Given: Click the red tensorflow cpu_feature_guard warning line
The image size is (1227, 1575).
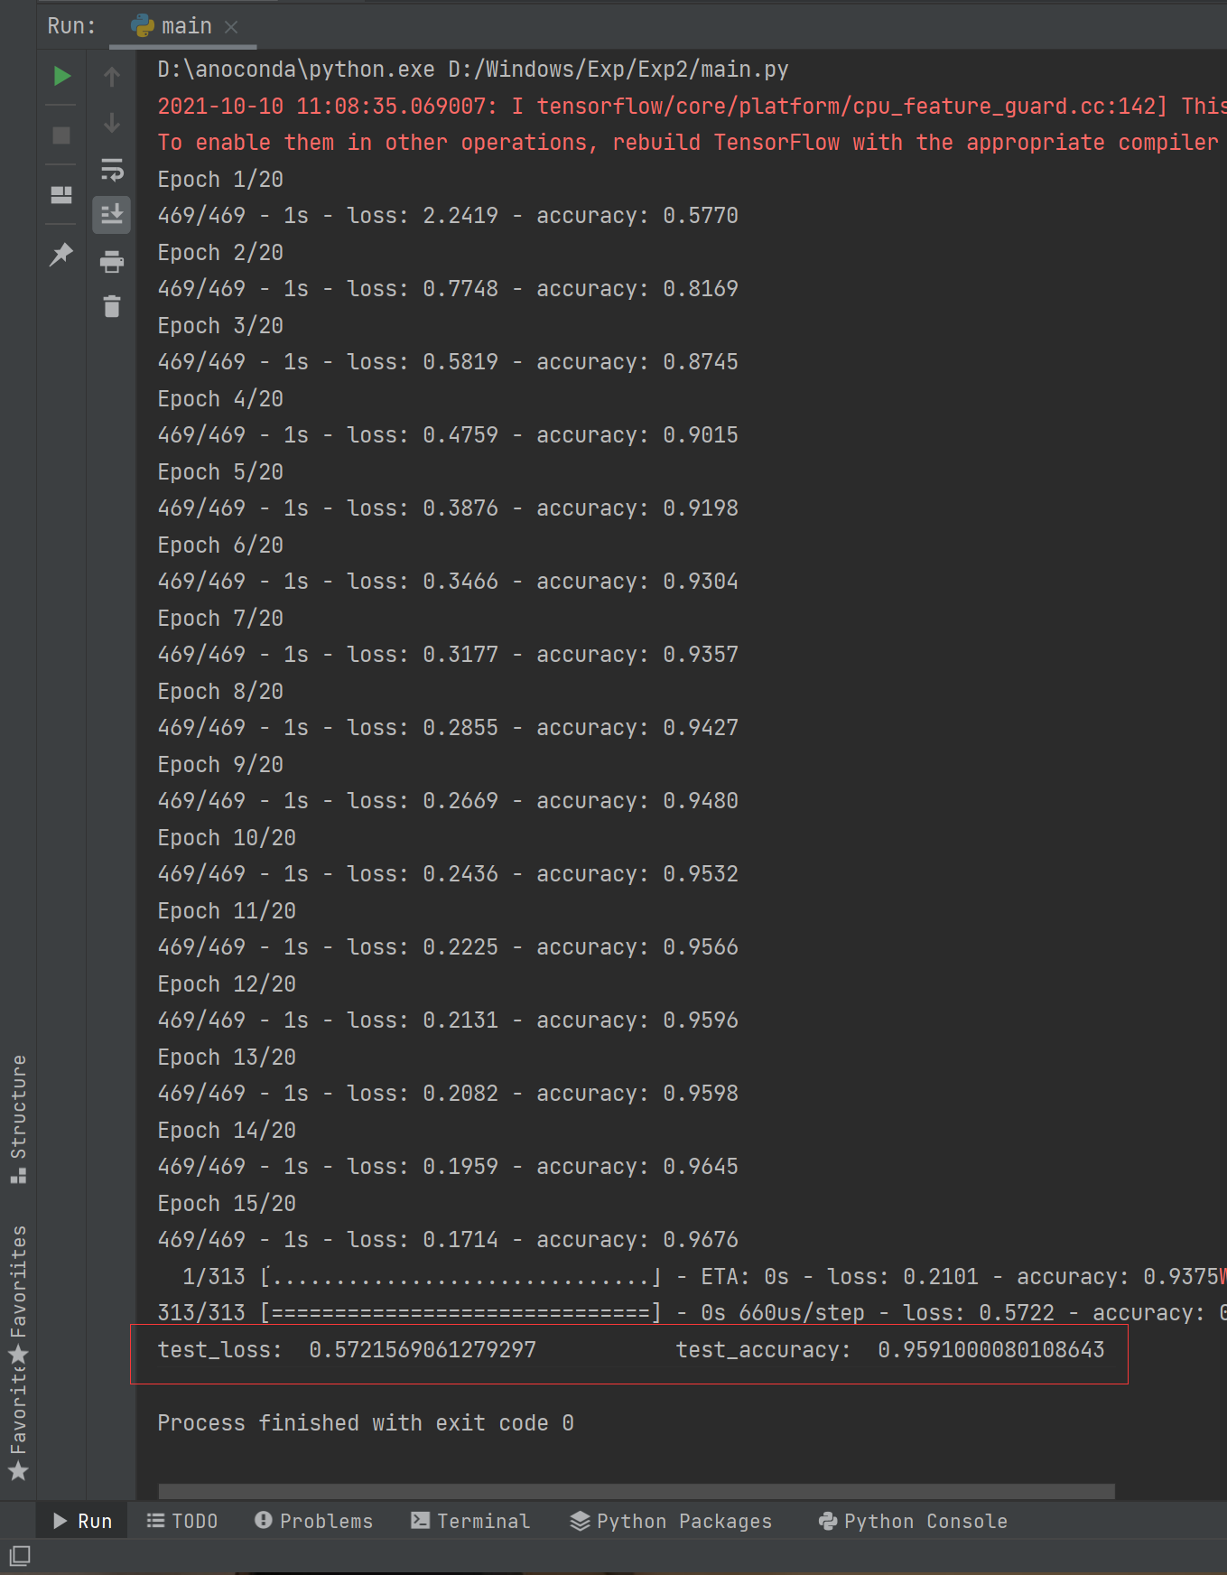Looking at the screenshot, I should pos(692,107).
